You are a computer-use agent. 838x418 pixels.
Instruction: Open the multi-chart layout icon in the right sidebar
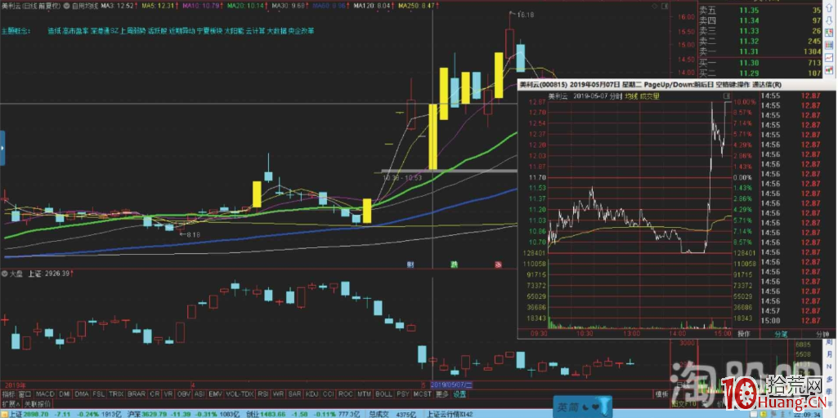click(x=829, y=33)
